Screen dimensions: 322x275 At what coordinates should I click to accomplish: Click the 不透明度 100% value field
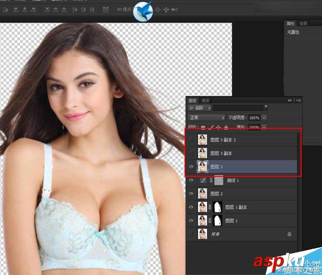point(254,118)
